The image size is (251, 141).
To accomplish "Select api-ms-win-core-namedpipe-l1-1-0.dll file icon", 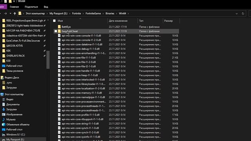I will [x=59, y=97].
